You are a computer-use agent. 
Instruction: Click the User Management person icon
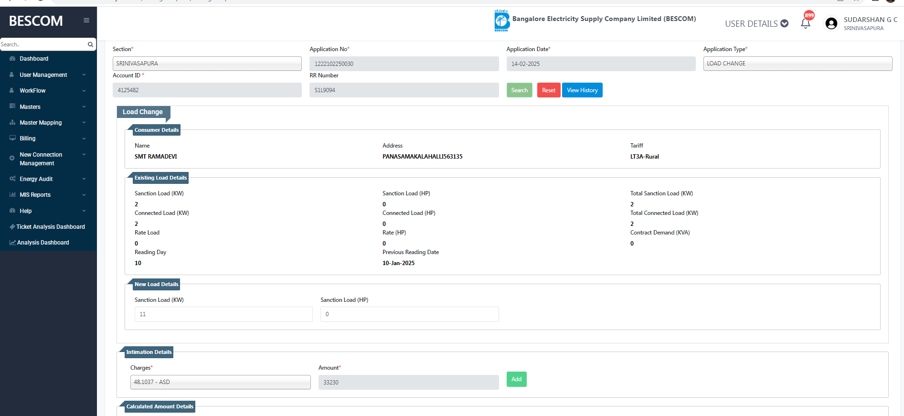tap(12, 75)
